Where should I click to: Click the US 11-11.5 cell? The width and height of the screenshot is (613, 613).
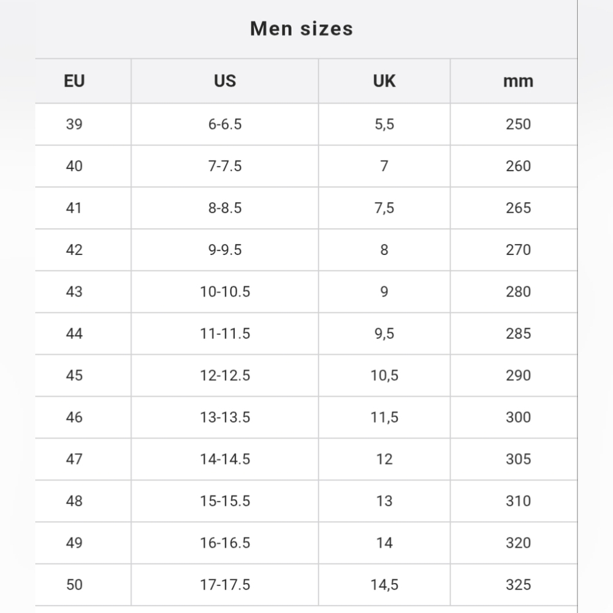point(225,333)
